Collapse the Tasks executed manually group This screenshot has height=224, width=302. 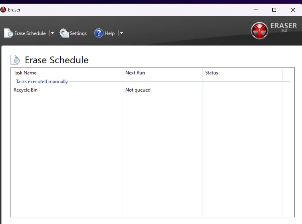point(42,81)
